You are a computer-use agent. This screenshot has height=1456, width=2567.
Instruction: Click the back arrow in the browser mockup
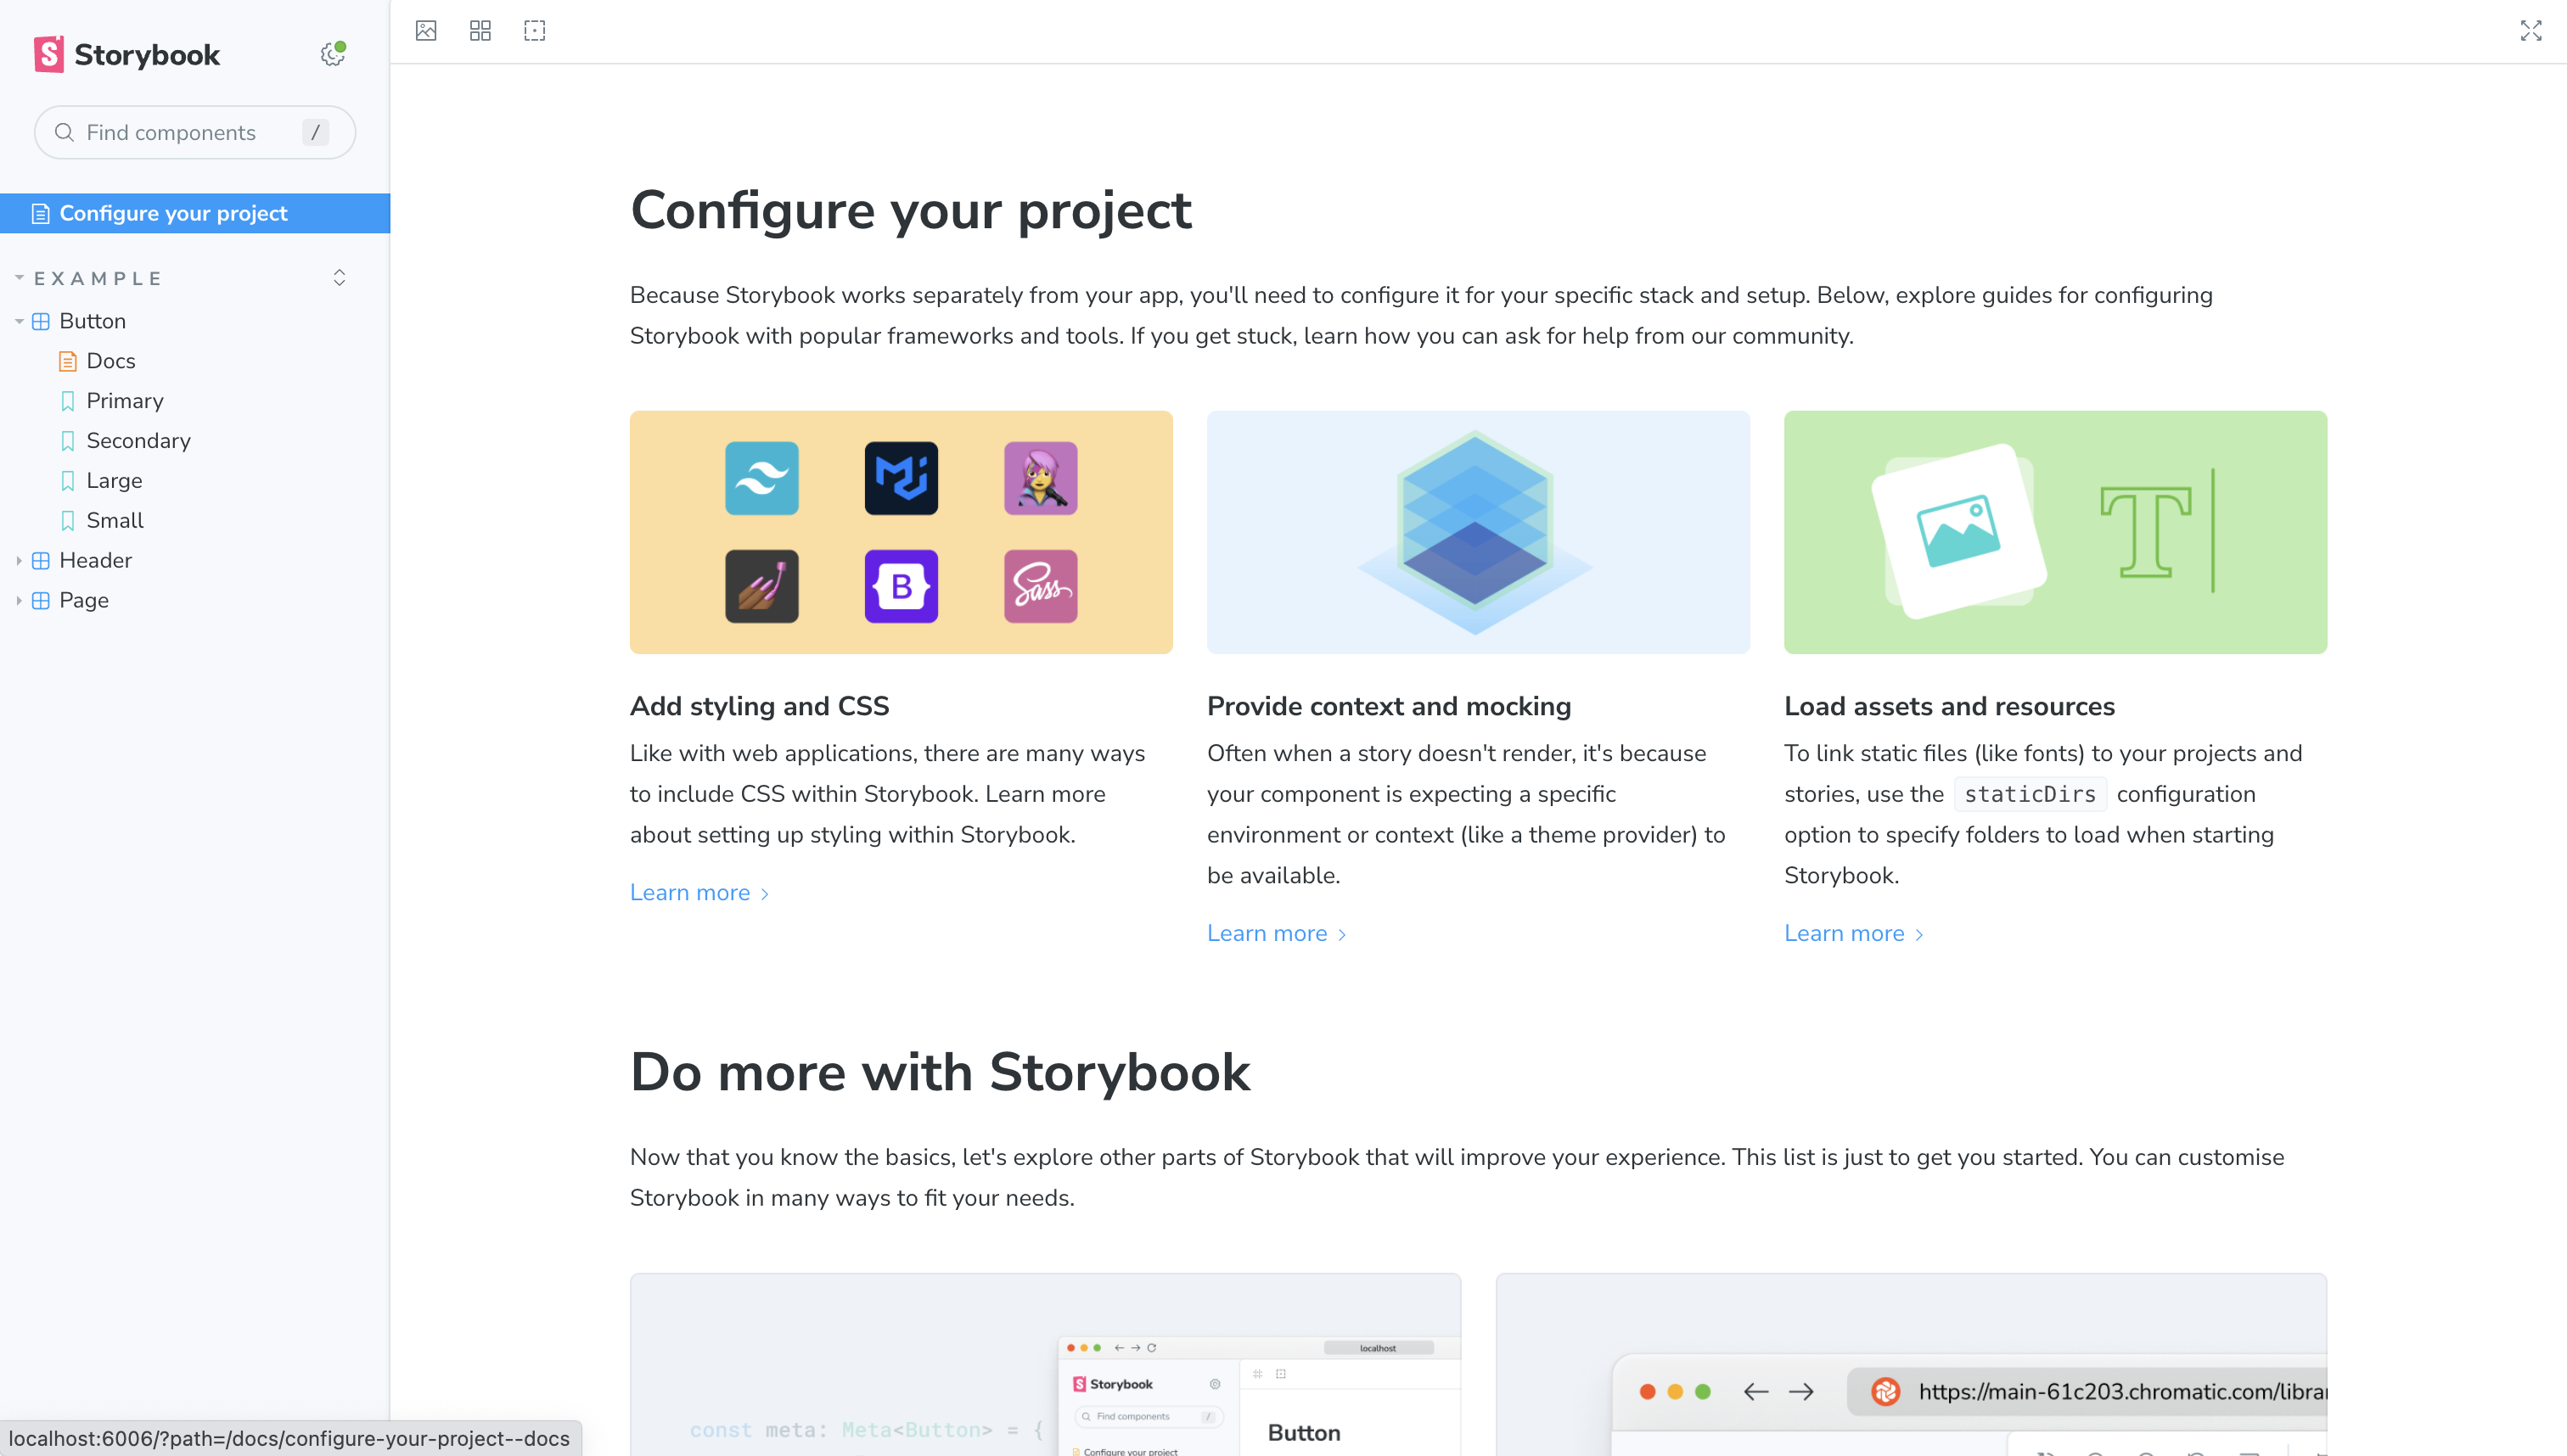point(1755,1391)
